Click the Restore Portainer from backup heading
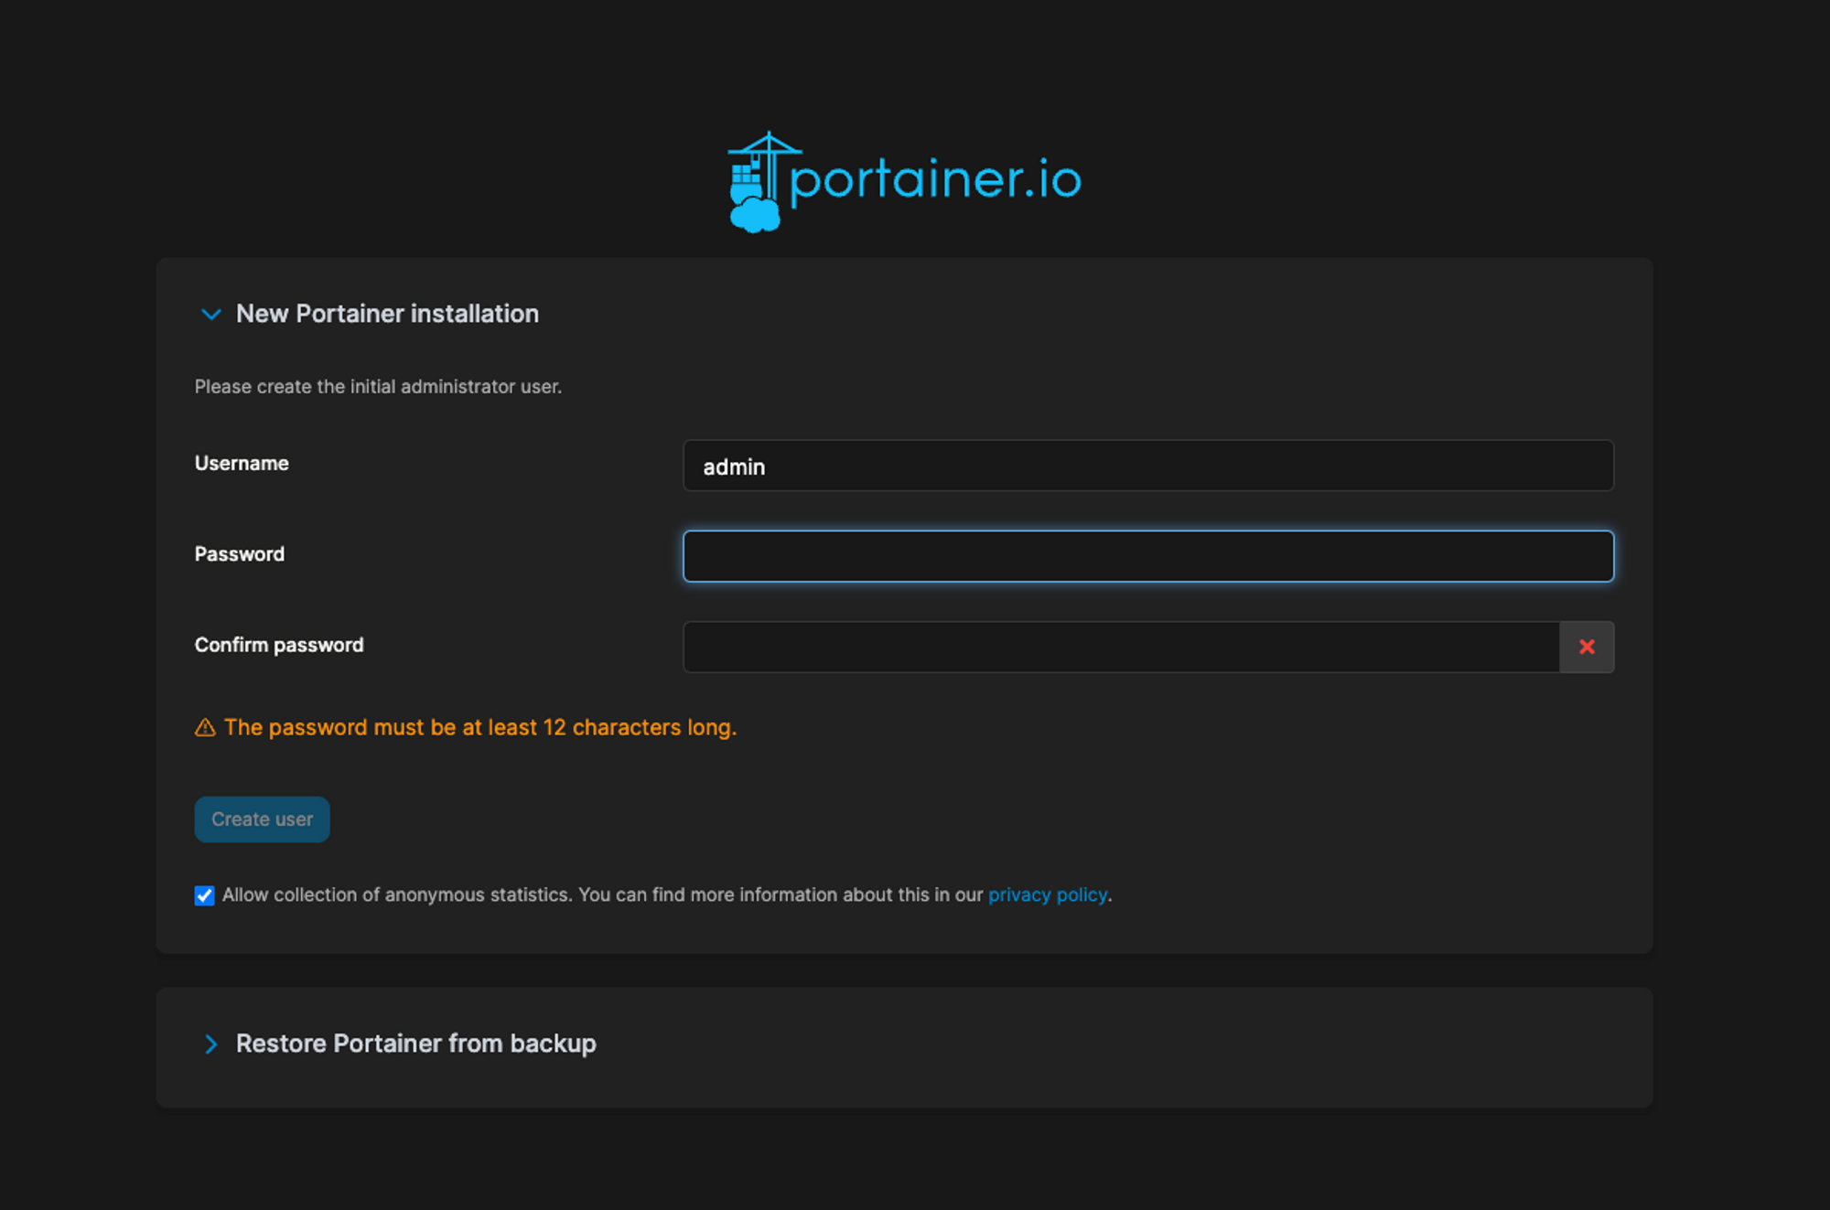1830x1210 pixels. pyautogui.click(x=415, y=1044)
